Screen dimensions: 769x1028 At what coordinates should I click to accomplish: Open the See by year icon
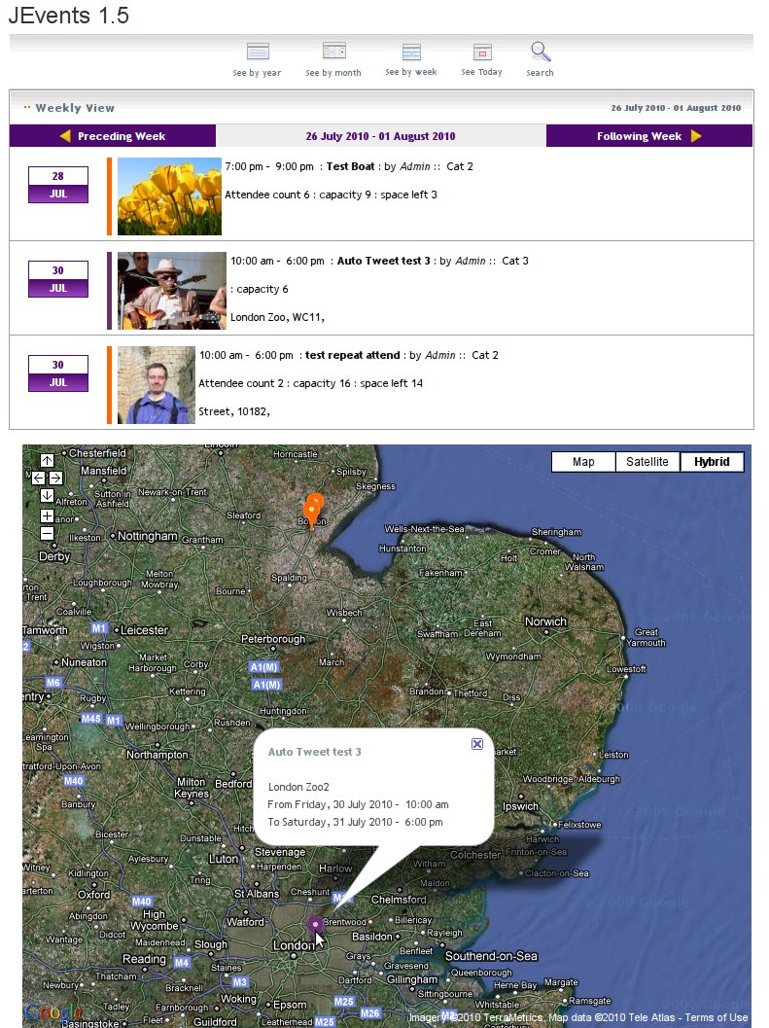(x=258, y=52)
